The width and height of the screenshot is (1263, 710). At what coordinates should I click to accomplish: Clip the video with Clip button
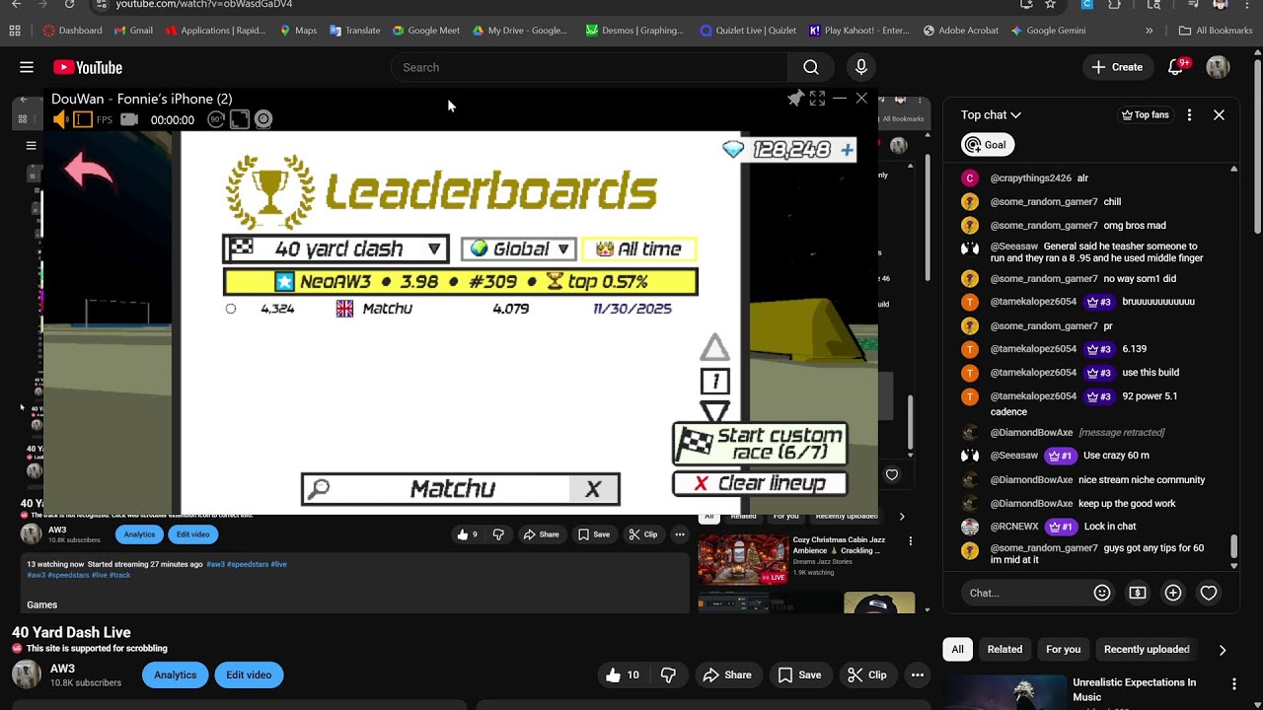(868, 674)
